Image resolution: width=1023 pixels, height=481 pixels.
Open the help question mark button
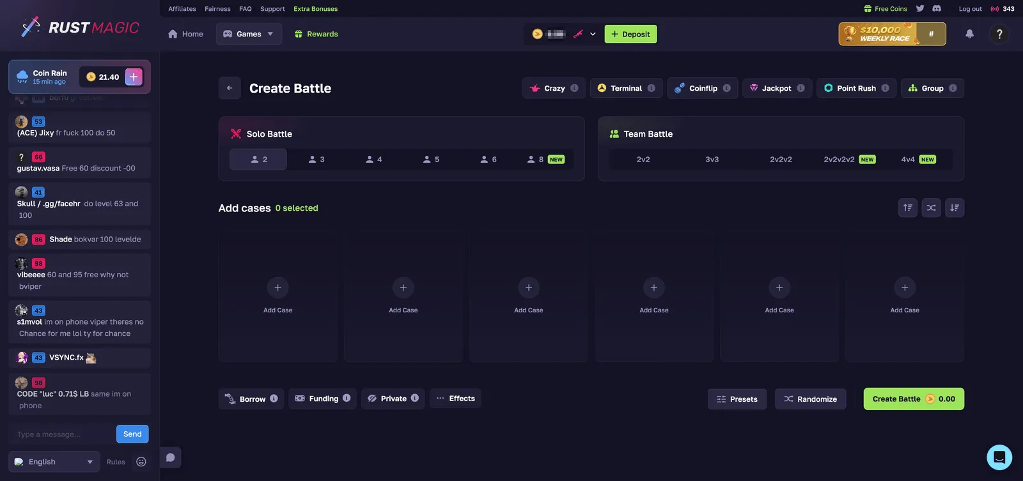[x=999, y=34]
